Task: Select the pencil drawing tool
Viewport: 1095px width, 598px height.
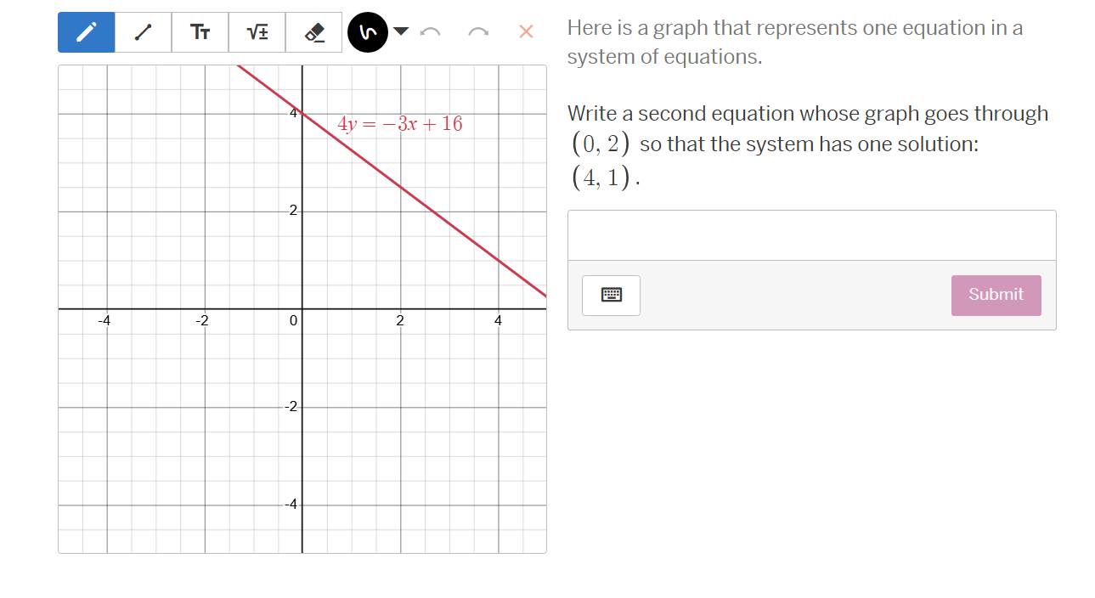Action: tap(86, 31)
